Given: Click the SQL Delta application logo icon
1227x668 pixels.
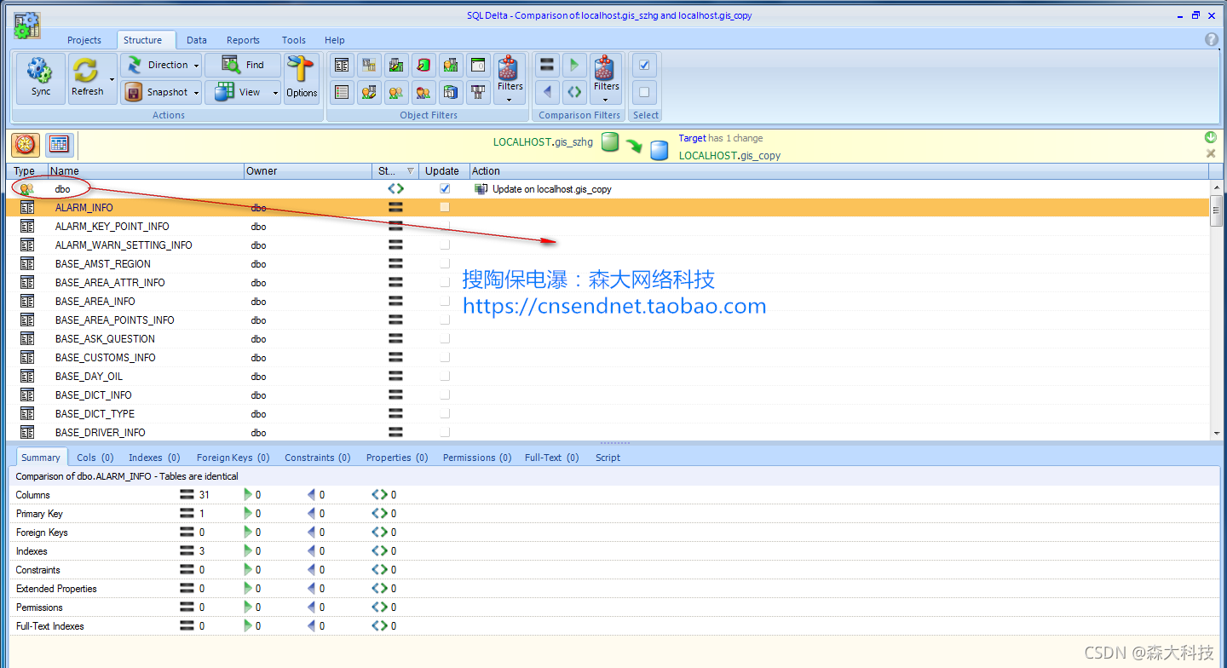Looking at the screenshot, I should pyautogui.click(x=27, y=26).
